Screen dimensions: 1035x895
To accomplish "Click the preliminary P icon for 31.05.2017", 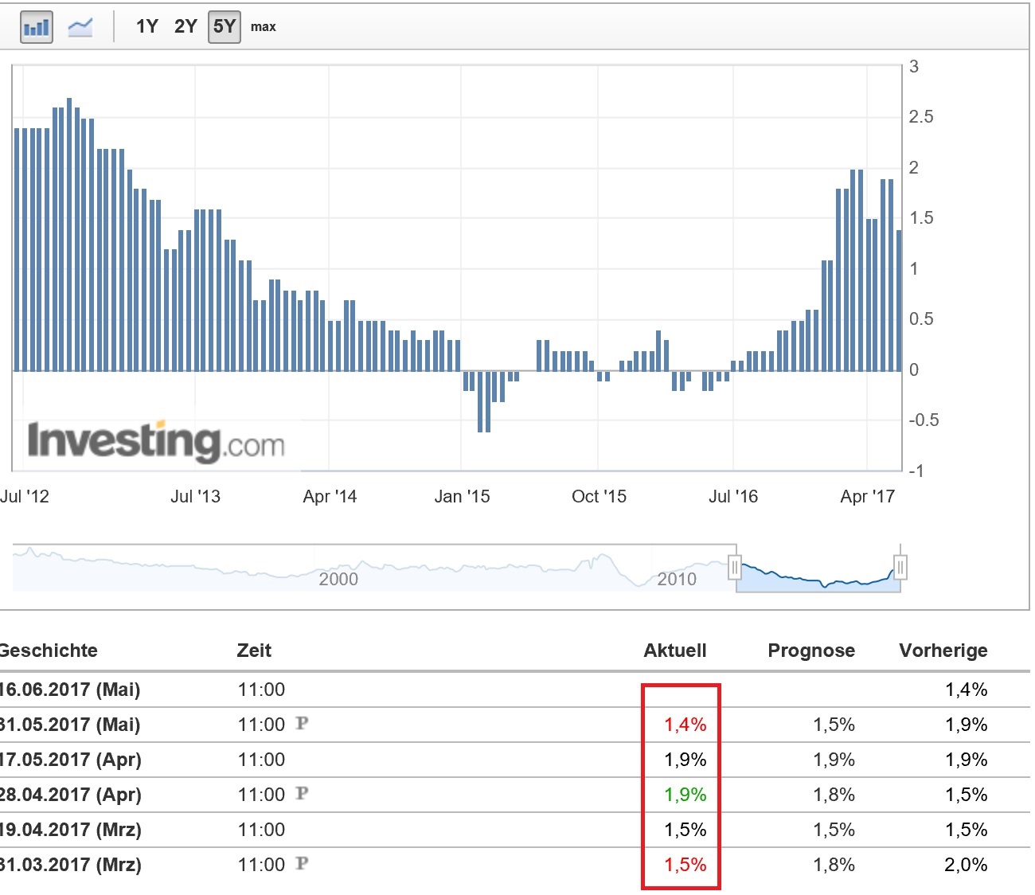I will [x=302, y=724].
